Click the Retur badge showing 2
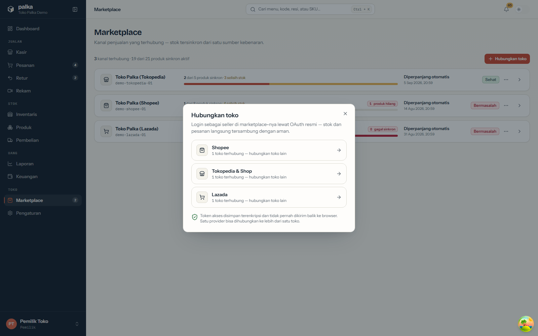 [x=75, y=78]
